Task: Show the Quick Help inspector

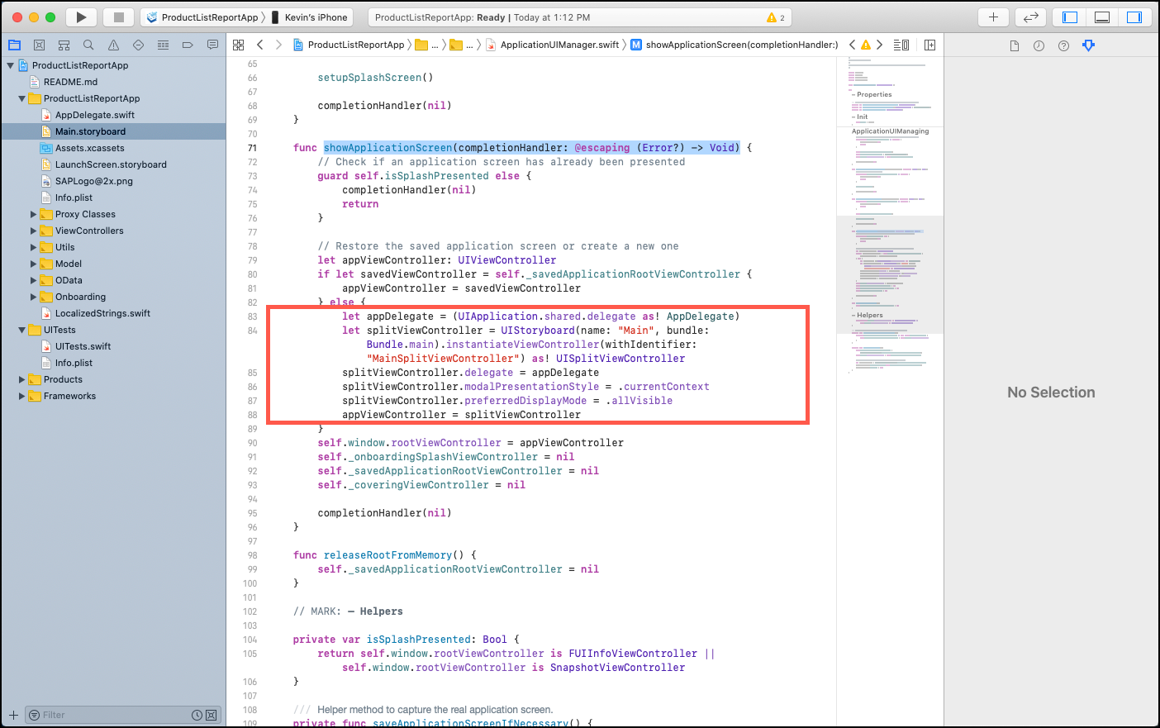Action: click(1063, 45)
